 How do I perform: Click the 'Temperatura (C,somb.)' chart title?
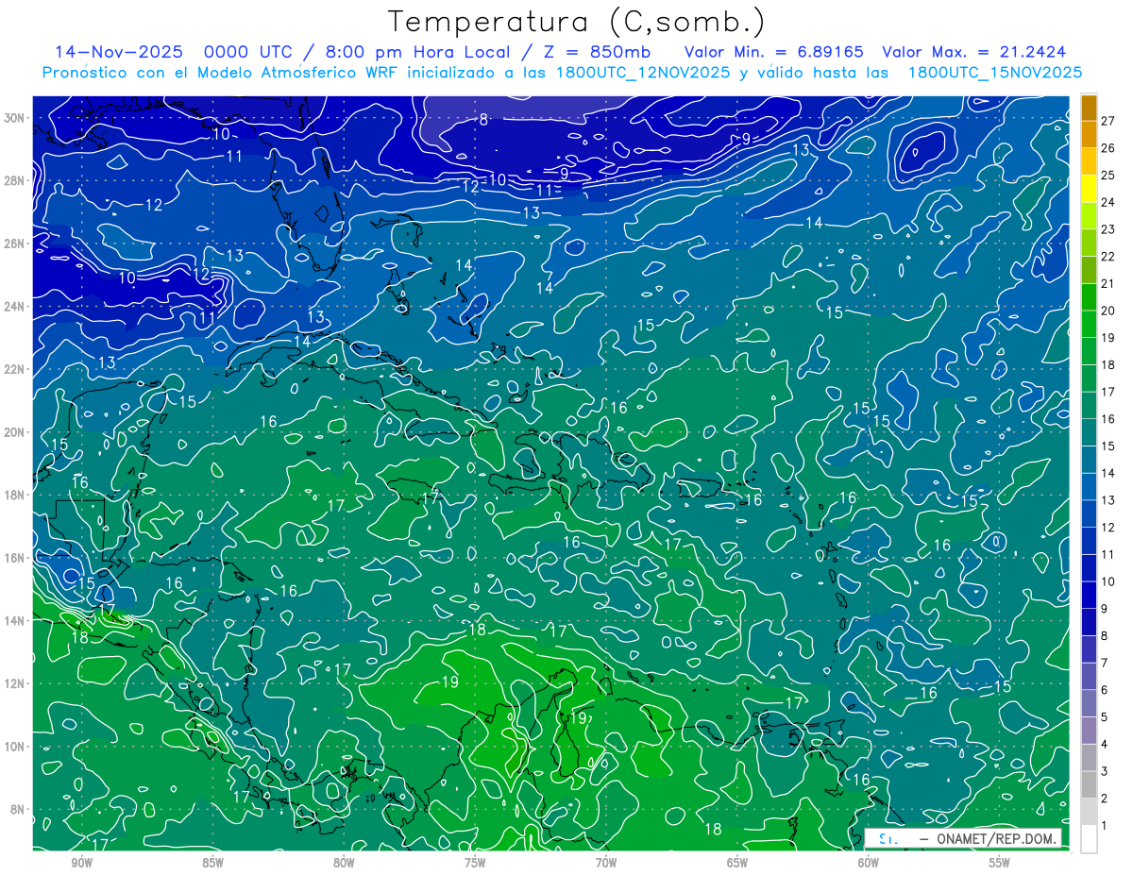pyautogui.click(x=577, y=22)
